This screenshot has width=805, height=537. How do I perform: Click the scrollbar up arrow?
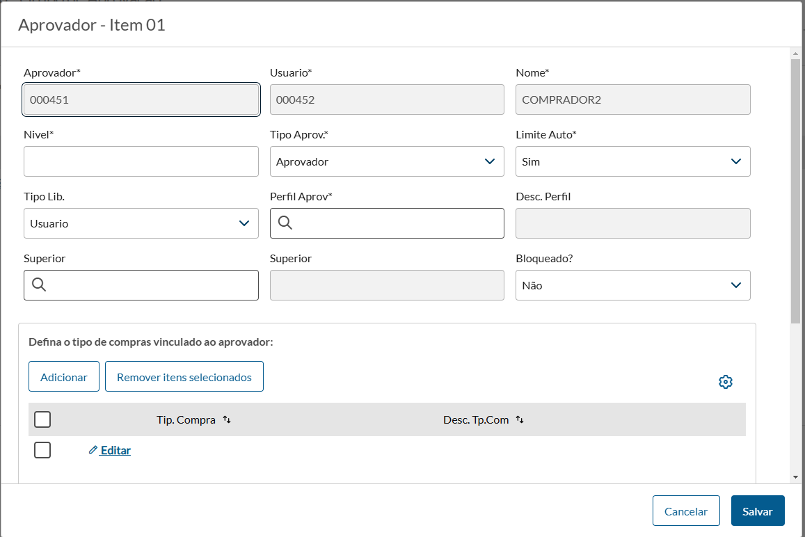[x=795, y=53]
